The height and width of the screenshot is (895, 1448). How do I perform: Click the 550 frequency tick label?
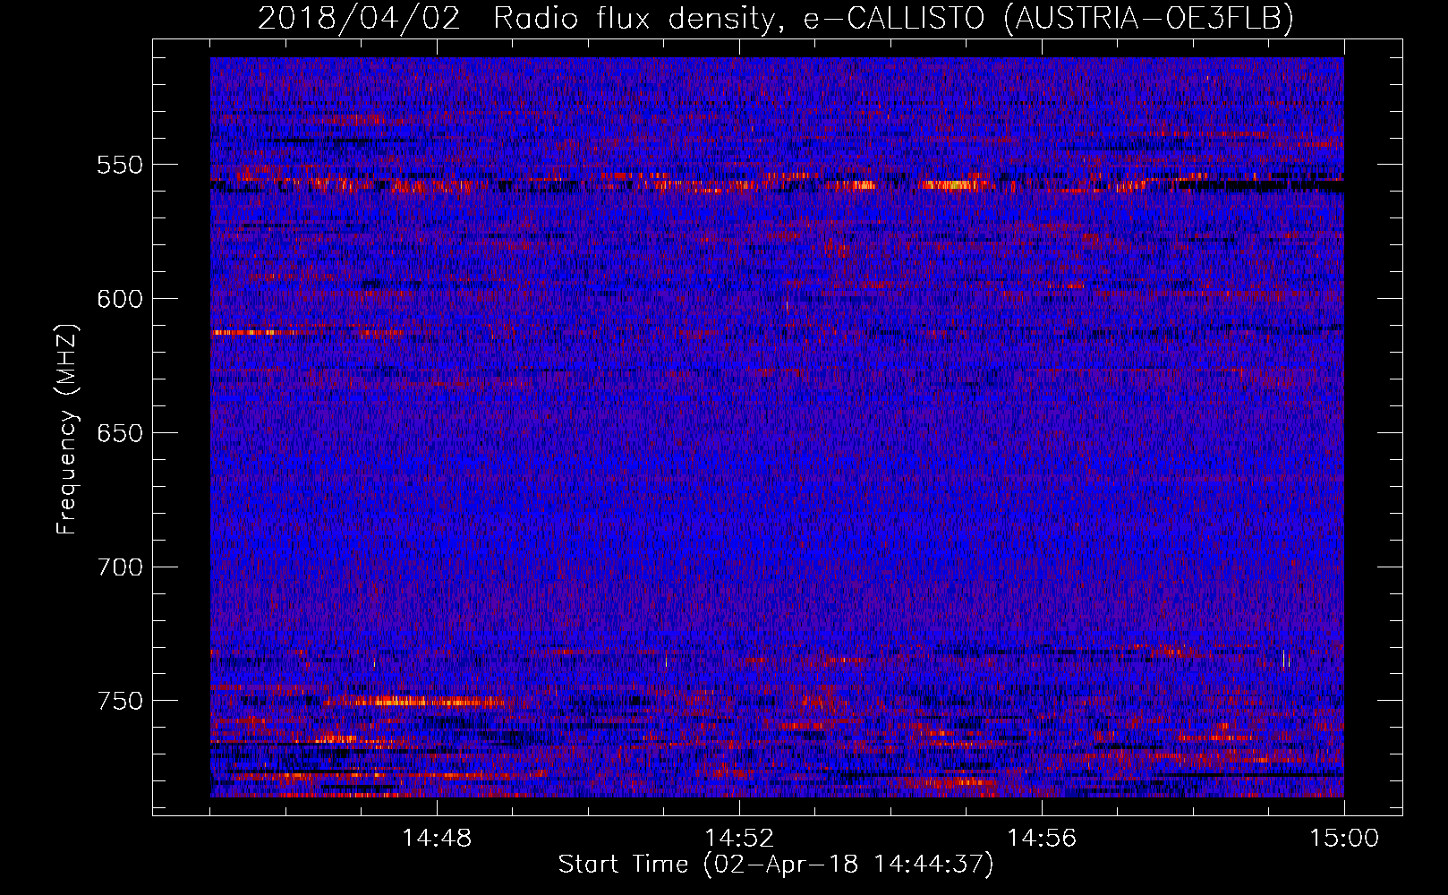pos(120,165)
